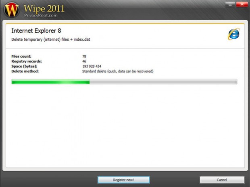This screenshot has height=187, width=250.
Task: Click the Files count label
Action: (21, 56)
